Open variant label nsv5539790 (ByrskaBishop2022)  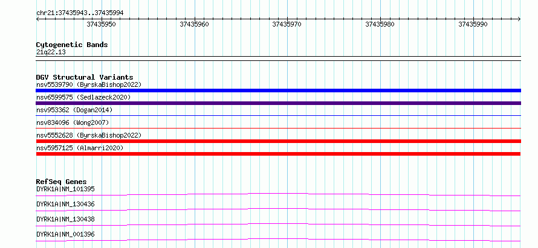89,84
